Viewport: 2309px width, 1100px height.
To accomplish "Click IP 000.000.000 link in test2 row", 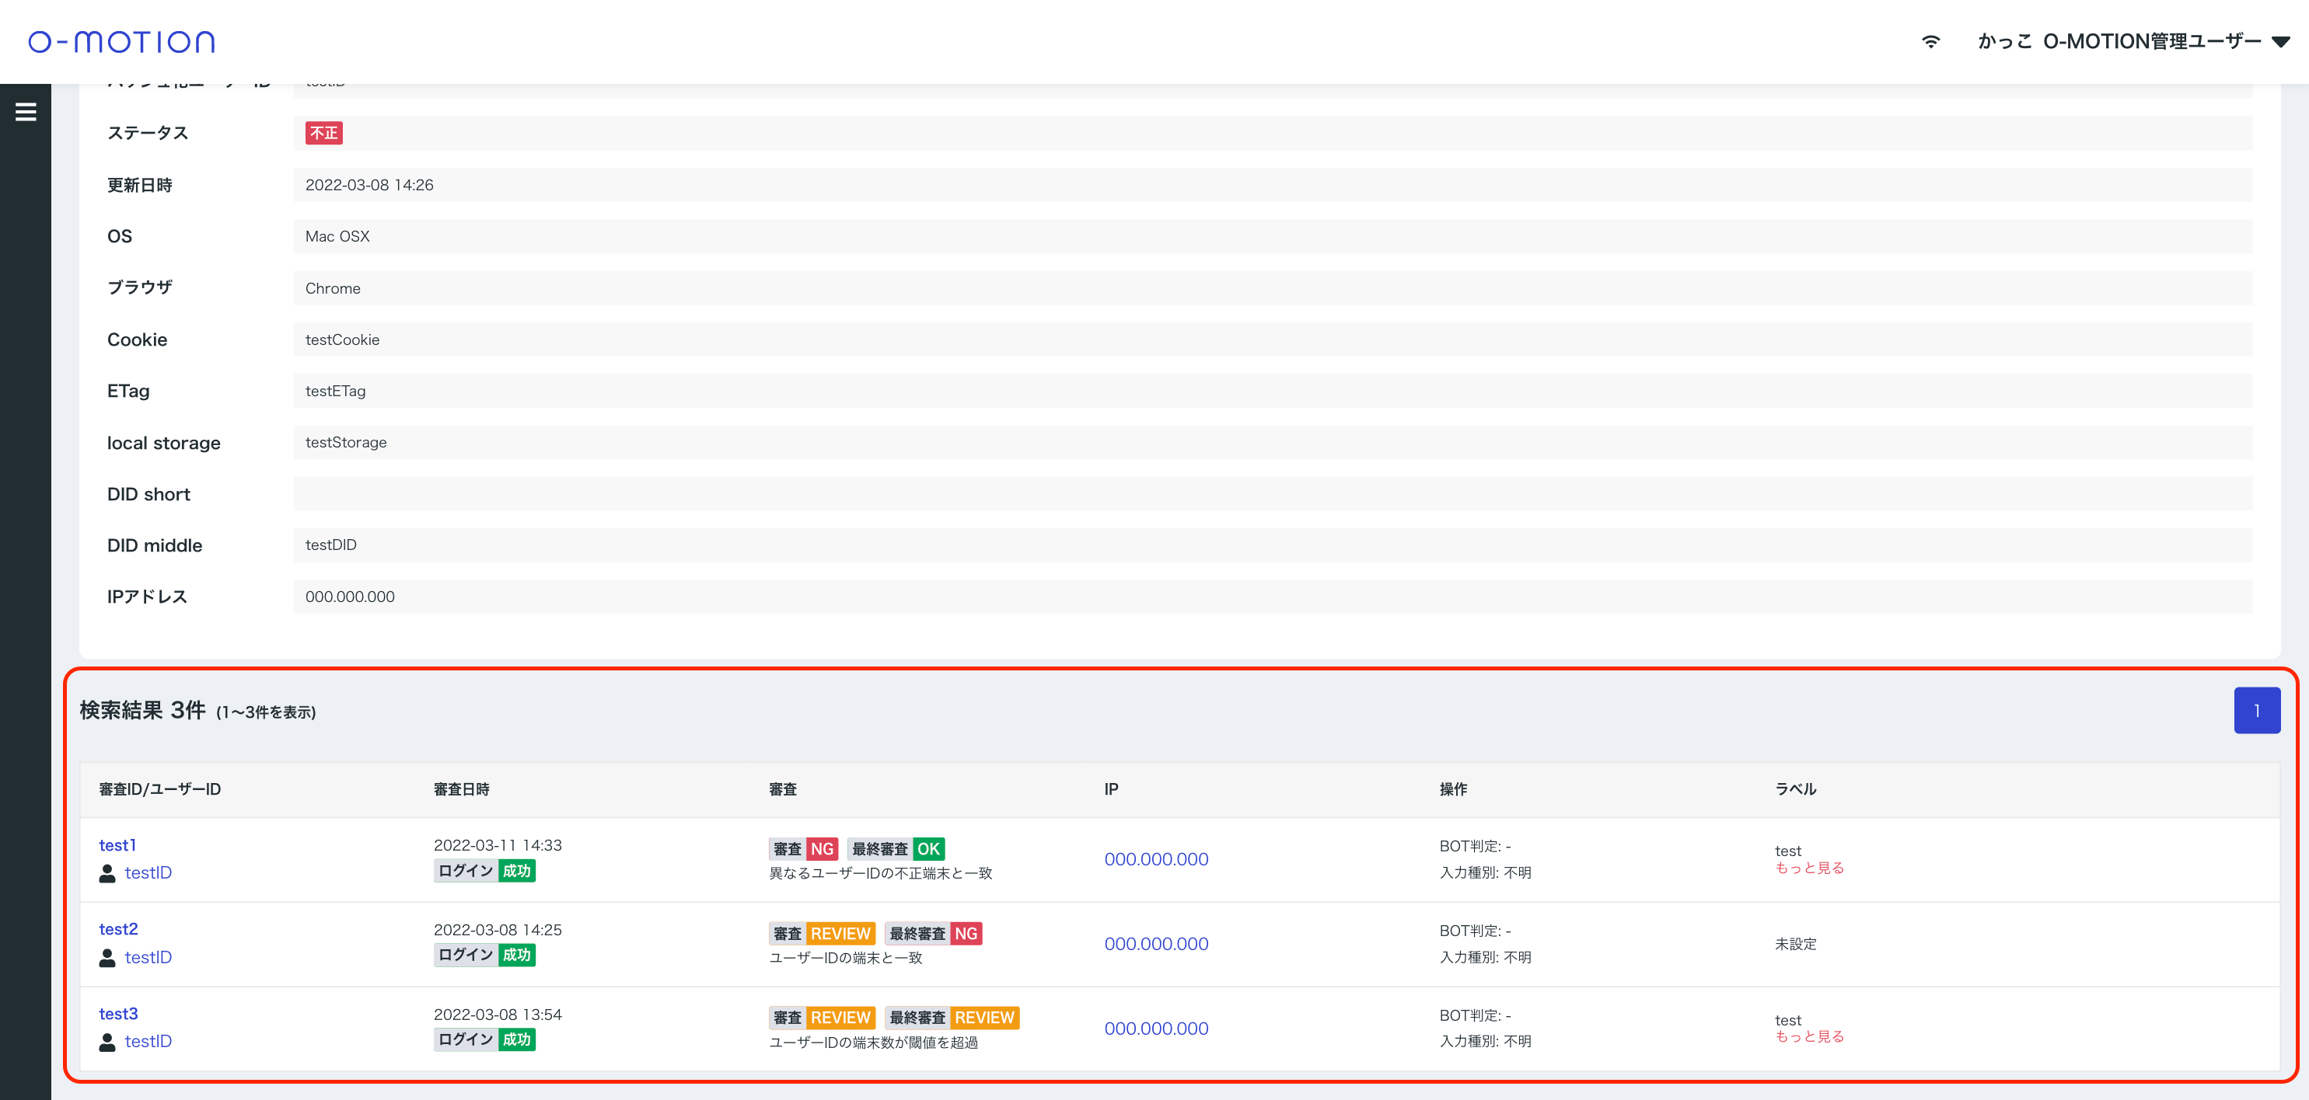I will (x=1155, y=943).
